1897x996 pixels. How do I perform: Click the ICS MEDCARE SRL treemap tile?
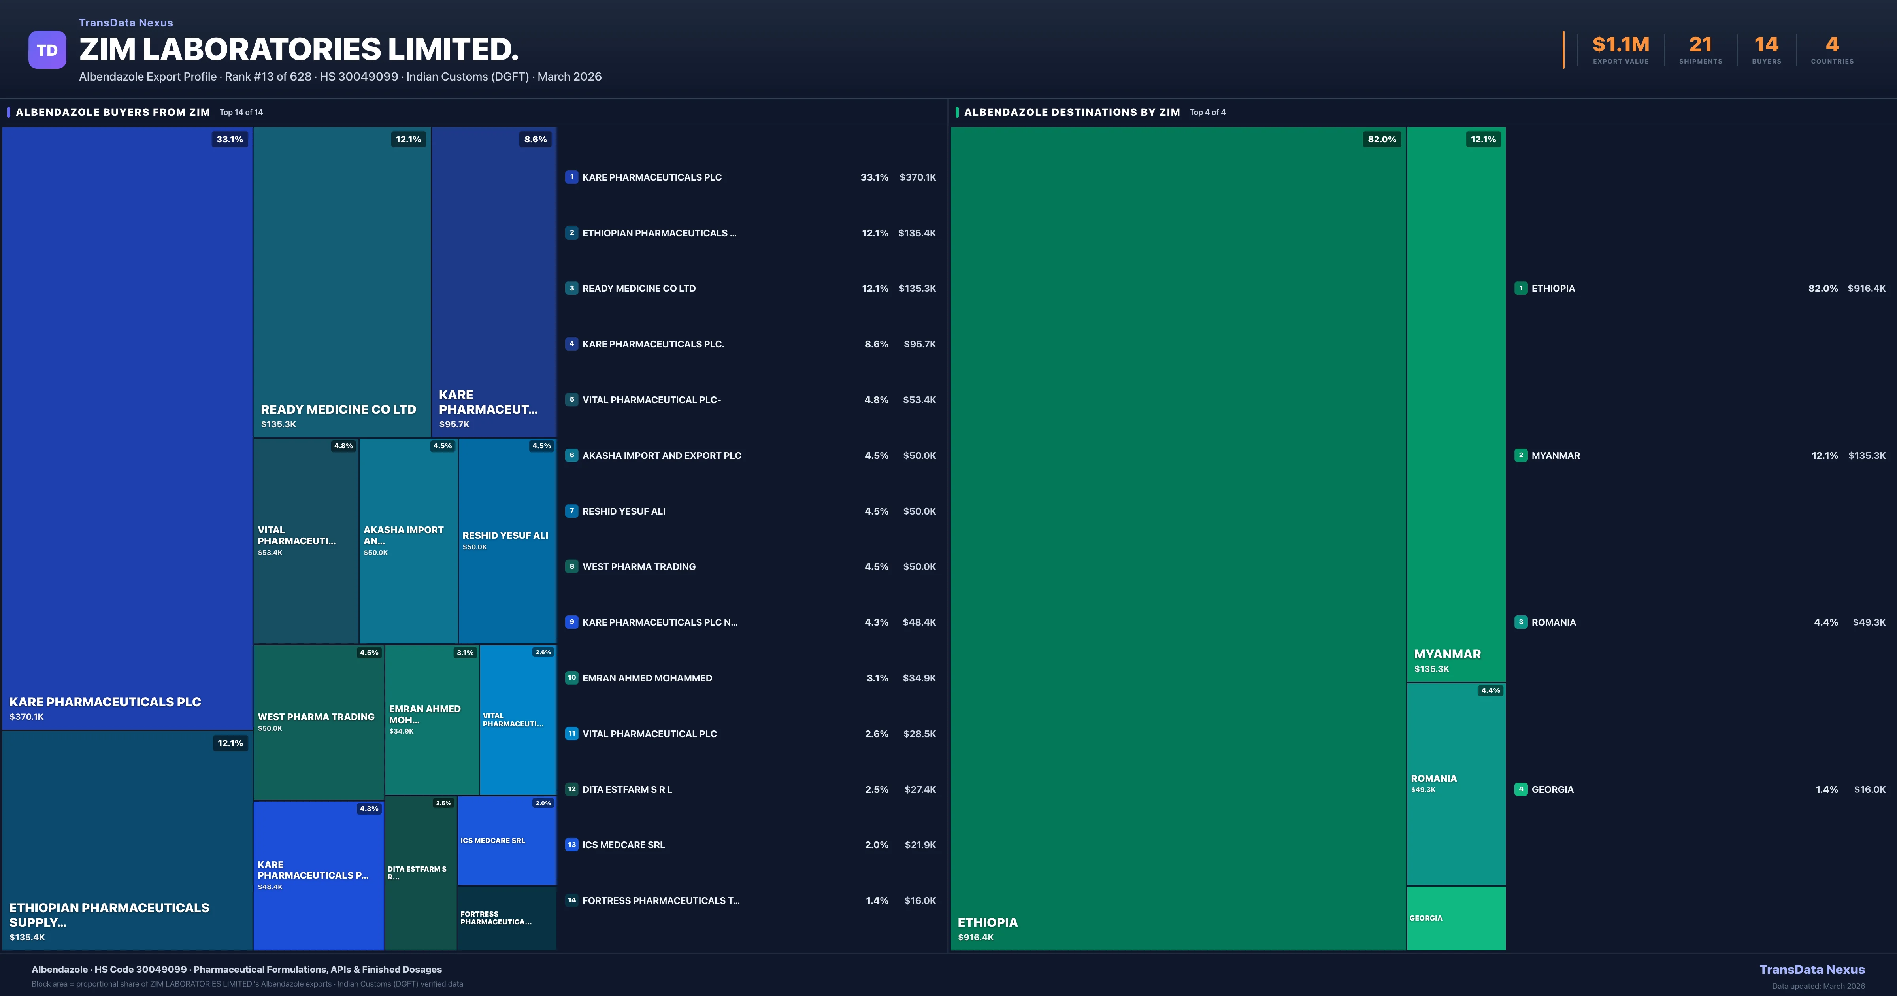coord(507,841)
